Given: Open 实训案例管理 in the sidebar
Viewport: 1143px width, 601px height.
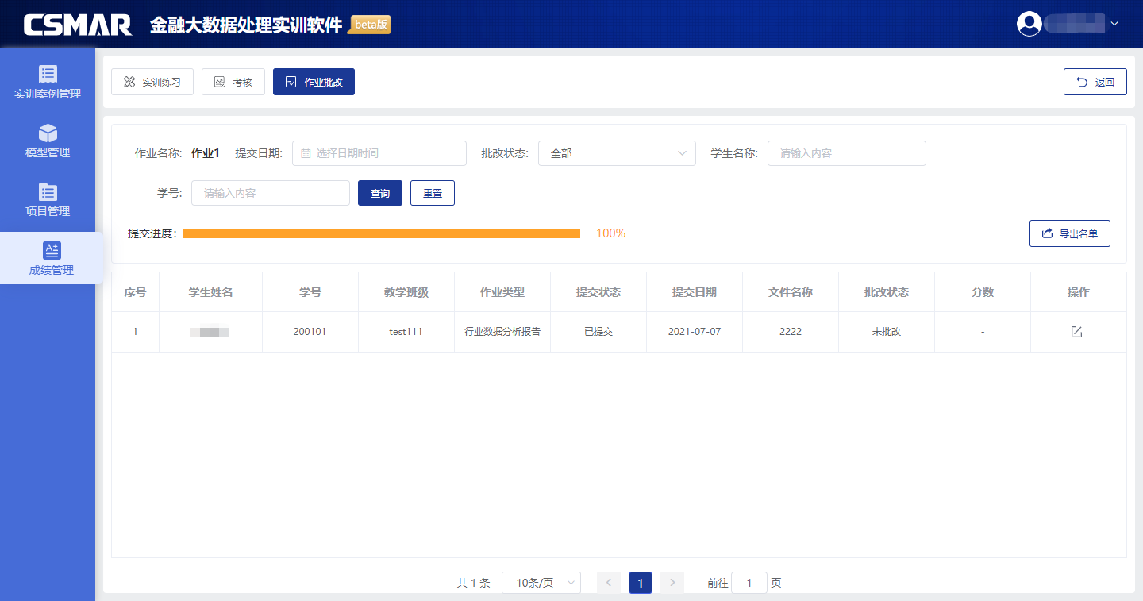Looking at the screenshot, I should (x=48, y=83).
